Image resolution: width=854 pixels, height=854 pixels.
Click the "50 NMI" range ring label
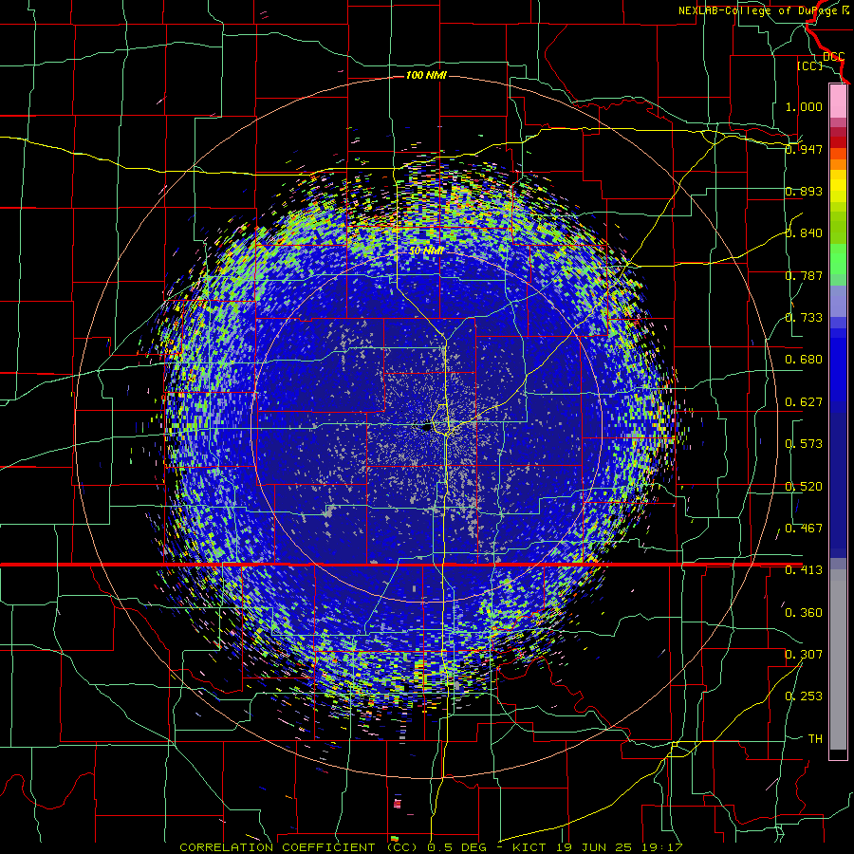pos(426,251)
